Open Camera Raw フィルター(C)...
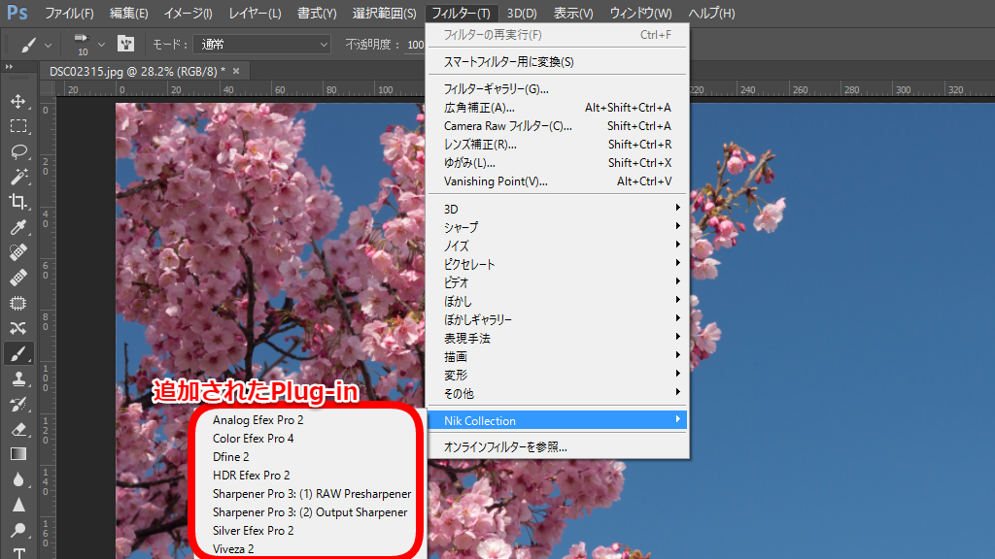Image resolution: width=995 pixels, height=559 pixels. [x=557, y=125]
